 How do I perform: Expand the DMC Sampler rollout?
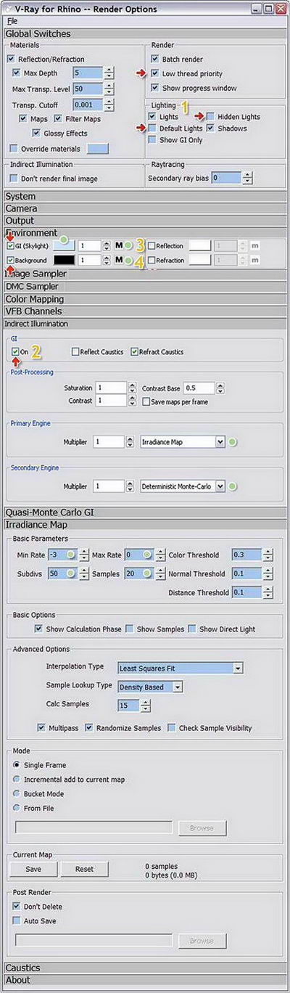coord(145,286)
